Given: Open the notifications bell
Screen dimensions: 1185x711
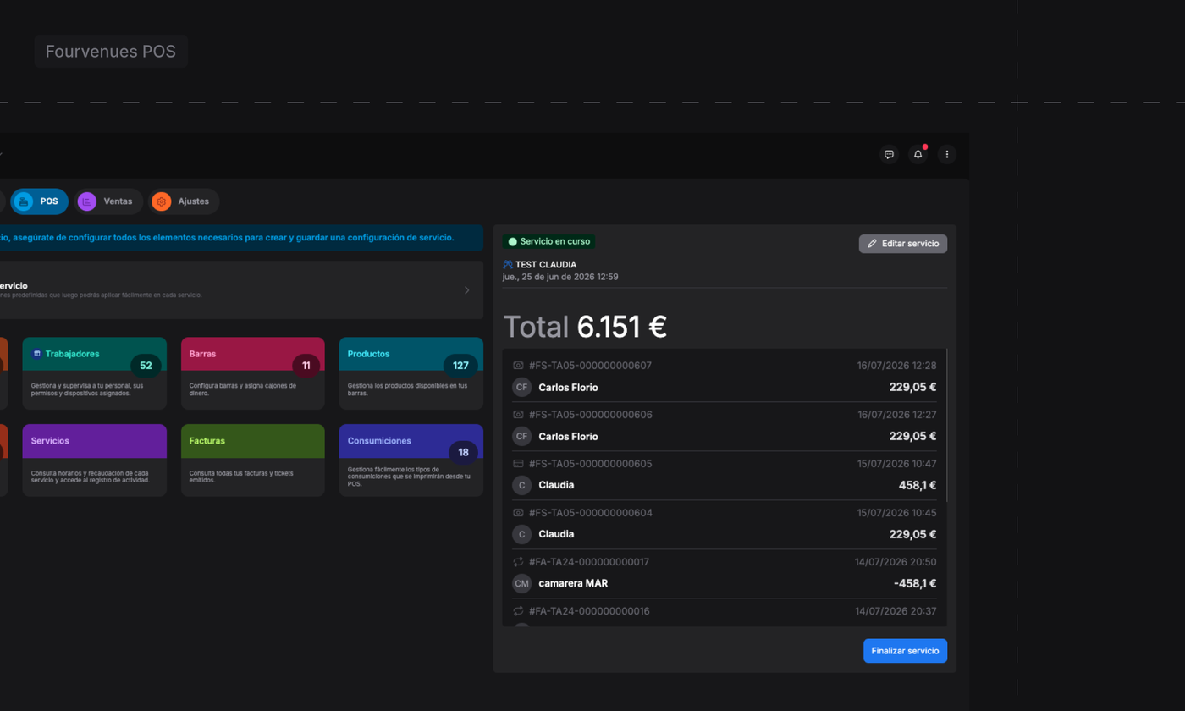Looking at the screenshot, I should [918, 154].
